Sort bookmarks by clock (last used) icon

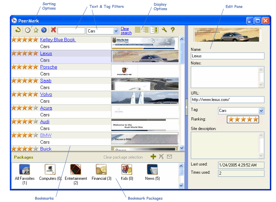(x=28, y=30)
